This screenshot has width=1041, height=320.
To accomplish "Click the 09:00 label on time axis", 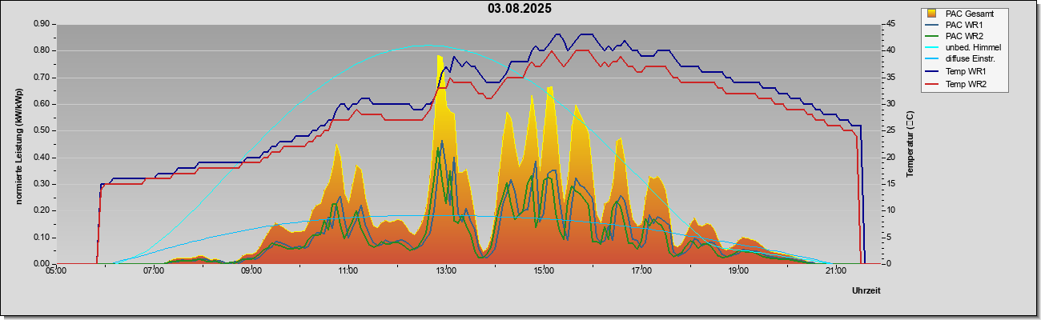I will 251,271.
